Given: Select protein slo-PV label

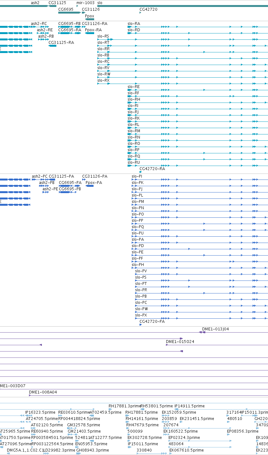Looking at the screenshot, I should point(141,271).
